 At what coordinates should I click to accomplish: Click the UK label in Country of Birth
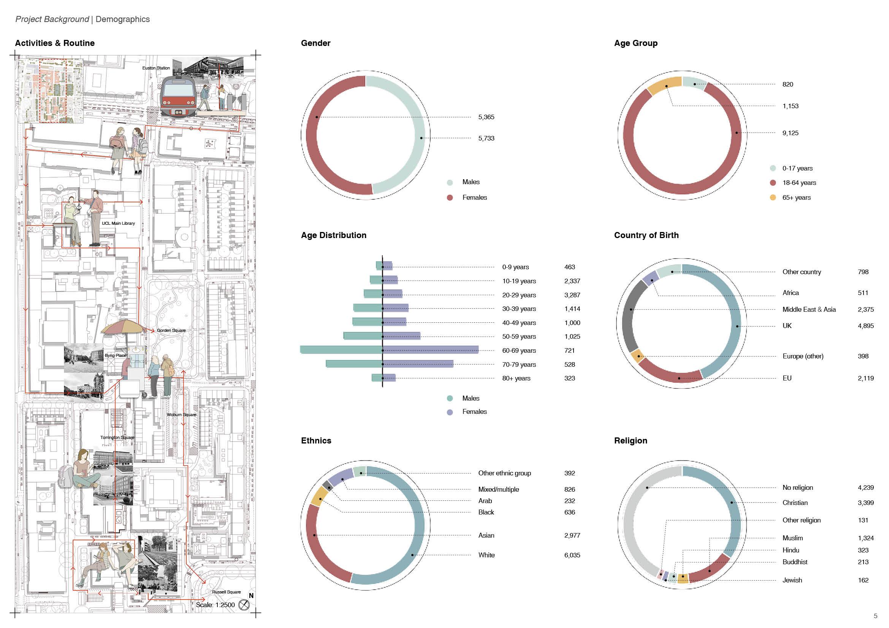tap(787, 326)
